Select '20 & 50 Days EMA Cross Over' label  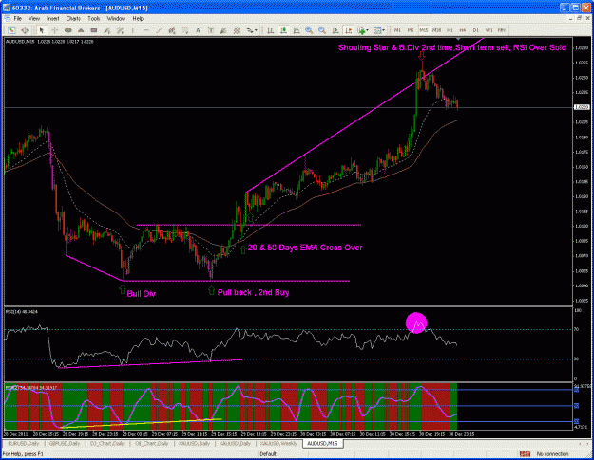pyautogui.click(x=305, y=248)
